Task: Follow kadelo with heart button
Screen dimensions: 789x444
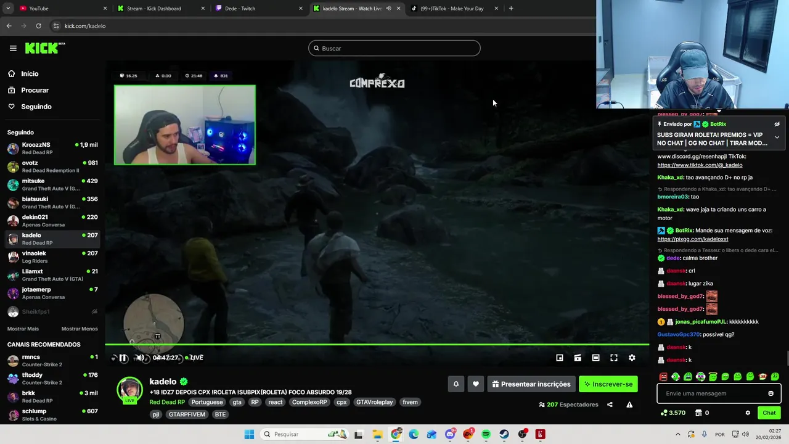Action: tap(476, 384)
